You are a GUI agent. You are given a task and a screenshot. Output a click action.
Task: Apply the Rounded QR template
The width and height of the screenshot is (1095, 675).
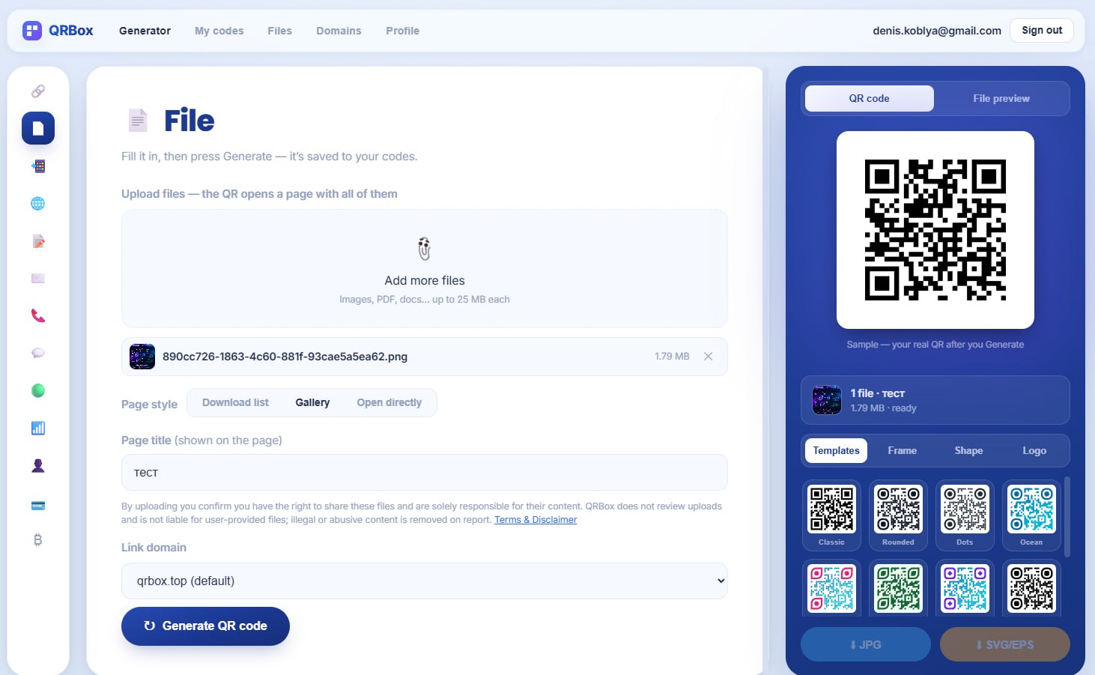pos(898,515)
